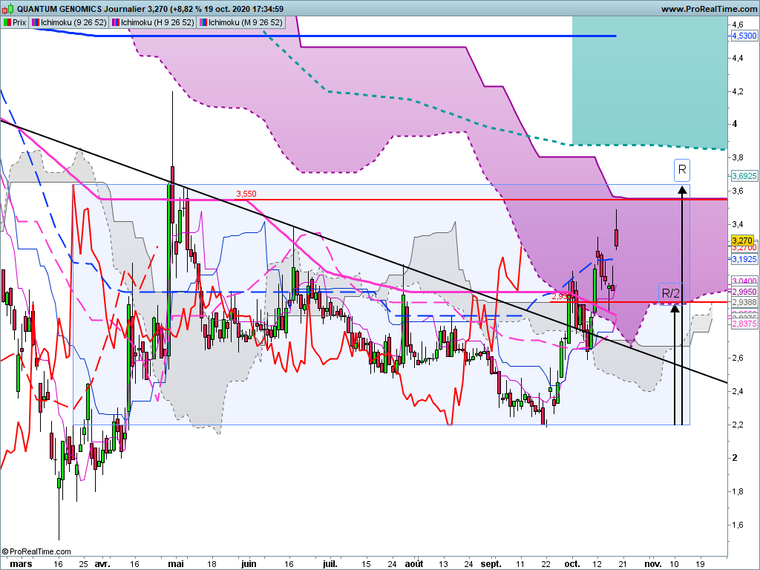Select the pink 2,8375 price label
The image size is (760, 570).
tap(744, 324)
